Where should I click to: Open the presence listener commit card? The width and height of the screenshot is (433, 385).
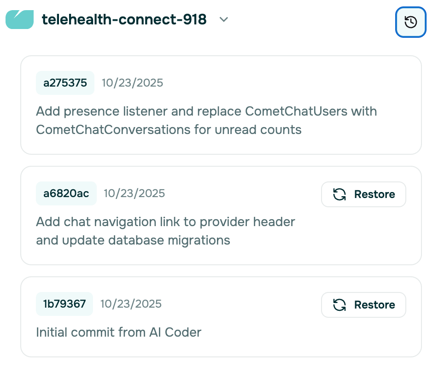coord(221,105)
